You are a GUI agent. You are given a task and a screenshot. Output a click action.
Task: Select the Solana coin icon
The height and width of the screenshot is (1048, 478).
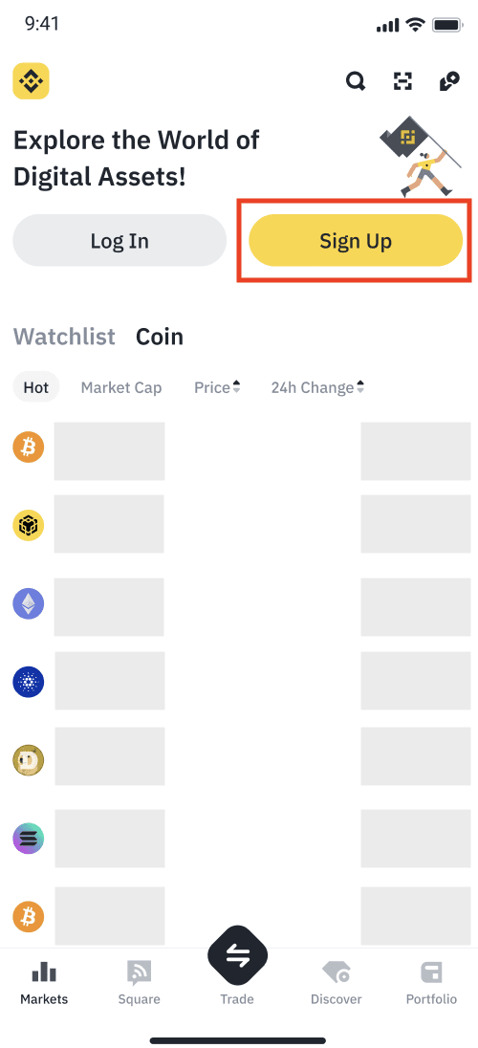click(x=29, y=839)
